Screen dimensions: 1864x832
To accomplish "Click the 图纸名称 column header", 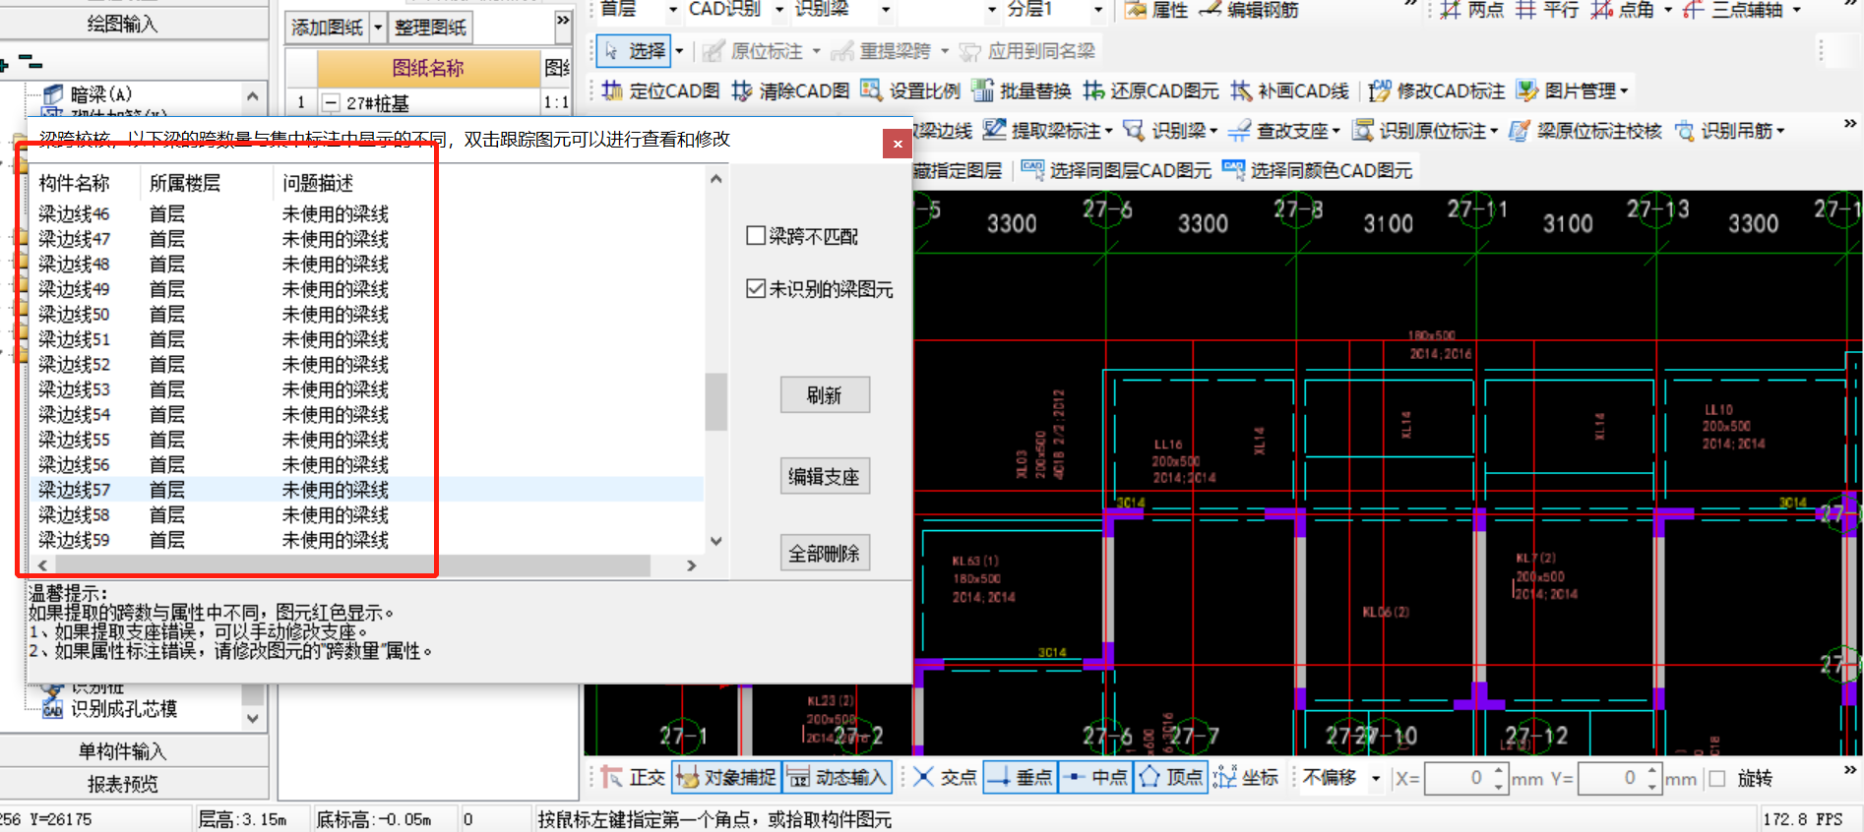I will point(428,68).
